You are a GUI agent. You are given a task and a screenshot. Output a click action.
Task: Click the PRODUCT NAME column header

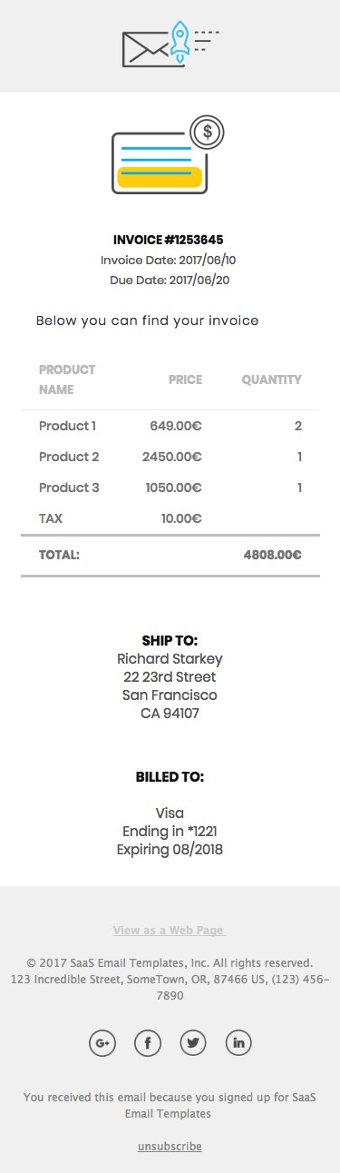pyautogui.click(x=67, y=379)
